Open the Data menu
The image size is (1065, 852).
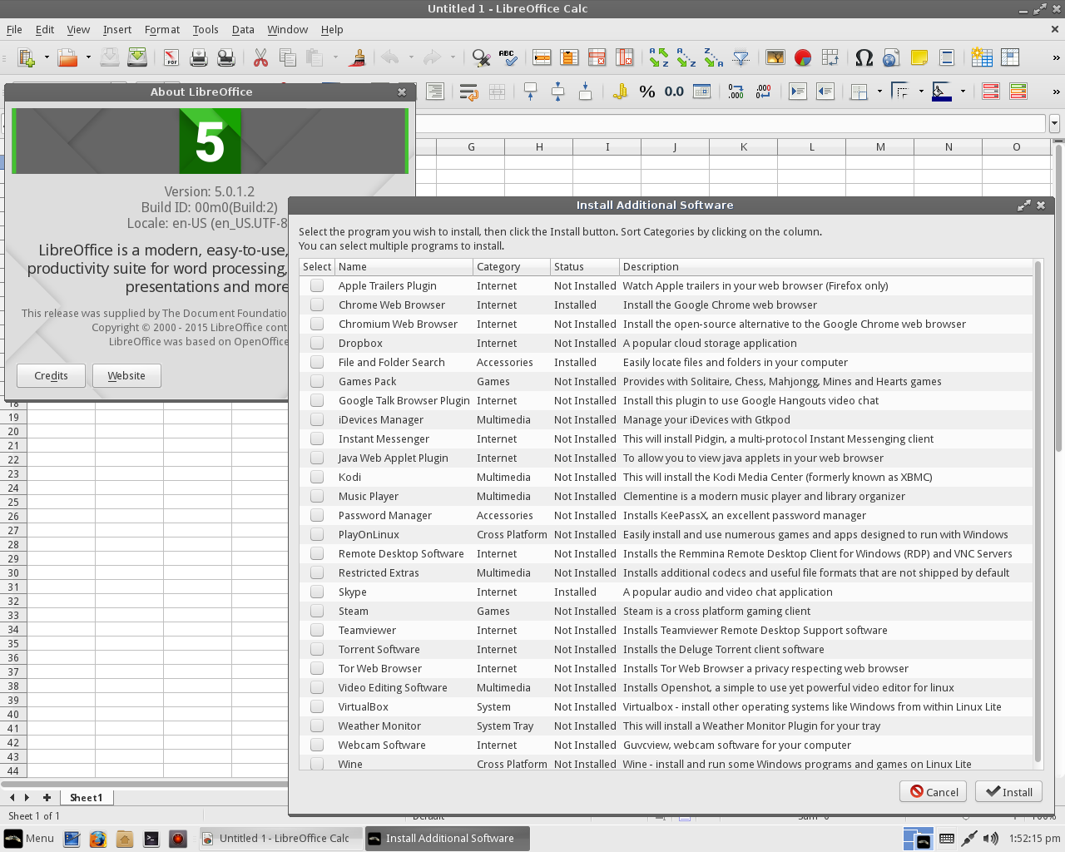tap(243, 29)
